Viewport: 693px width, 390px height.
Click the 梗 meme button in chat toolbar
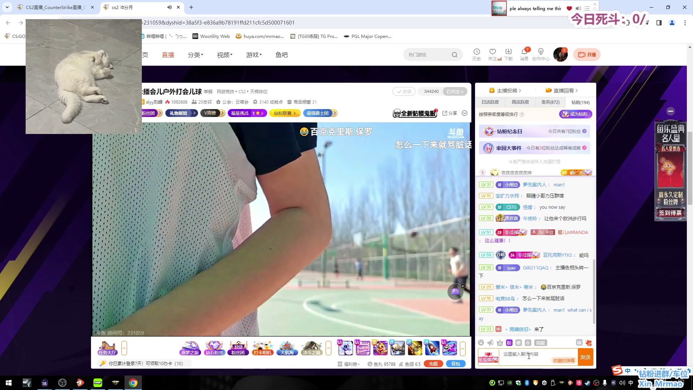pyautogui.click(x=518, y=343)
